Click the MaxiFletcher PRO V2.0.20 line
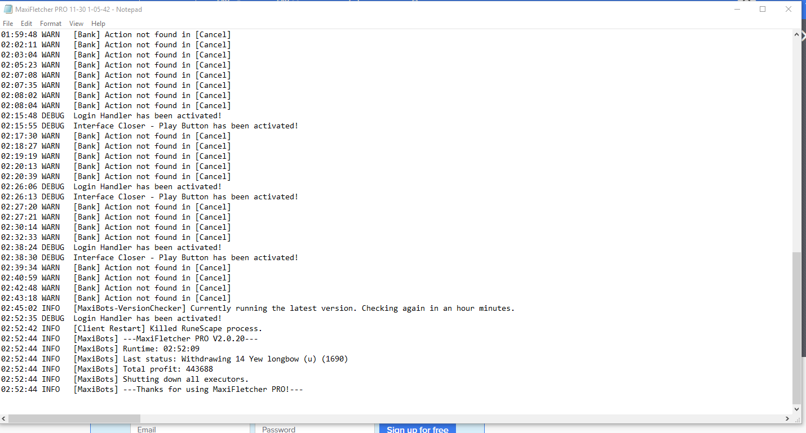Image resolution: width=806 pixels, height=433 pixels. [x=130, y=338]
